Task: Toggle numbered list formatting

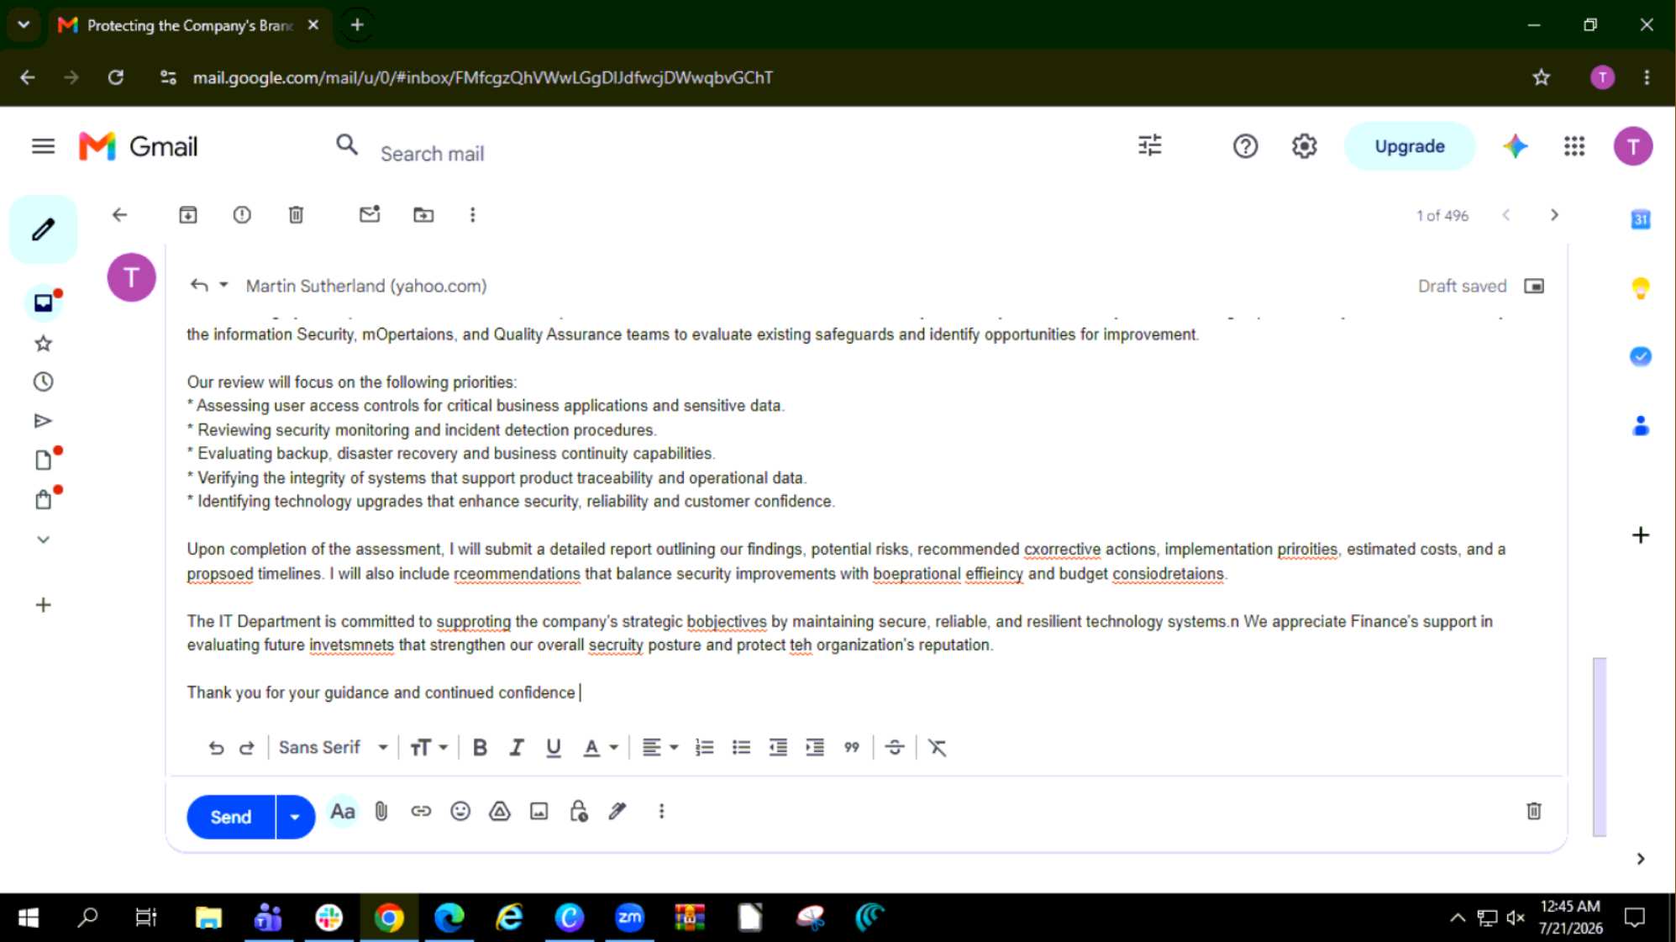Action: [704, 747]
